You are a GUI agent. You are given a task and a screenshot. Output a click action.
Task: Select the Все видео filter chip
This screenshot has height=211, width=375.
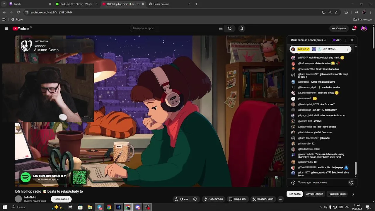(x=294, y=194)
